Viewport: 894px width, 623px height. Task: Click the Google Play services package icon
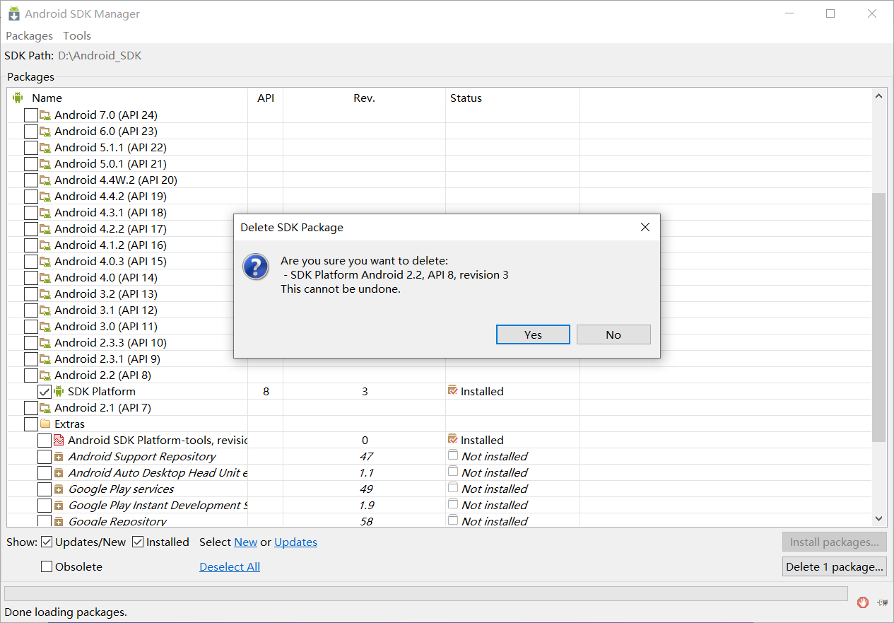click(x=59, y=489)
